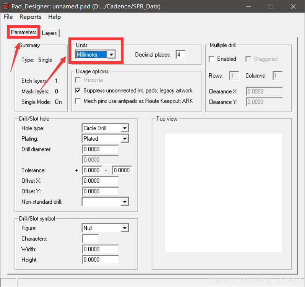305x287 pixels.
Task: Toggle the Microvia checkbox
Action: [78, 80]
